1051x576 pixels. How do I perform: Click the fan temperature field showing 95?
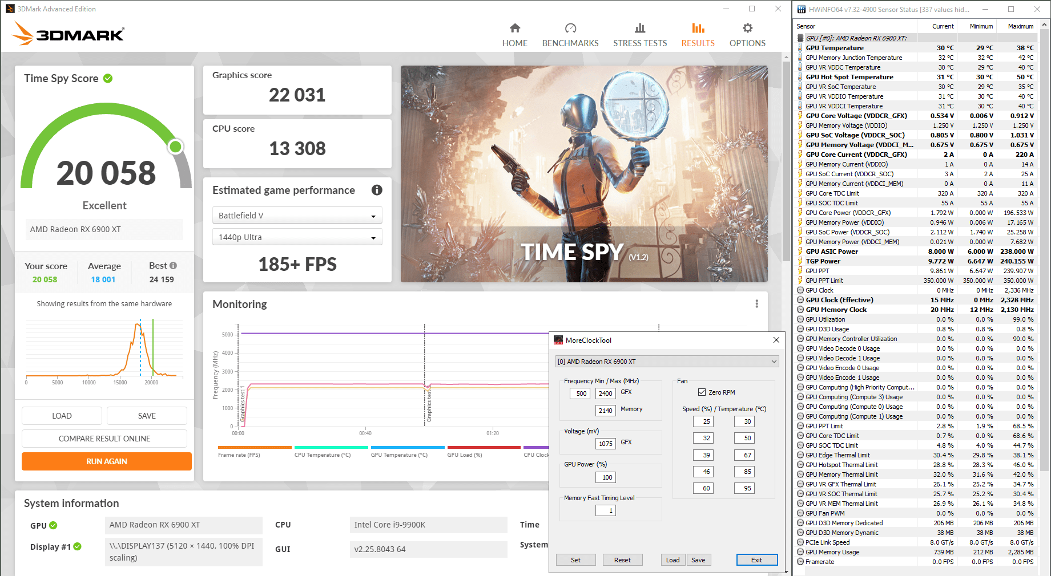744,488
